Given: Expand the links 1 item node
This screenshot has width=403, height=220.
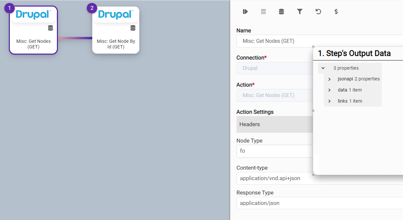Looking at the screenshot, I should tap(329, 101).
